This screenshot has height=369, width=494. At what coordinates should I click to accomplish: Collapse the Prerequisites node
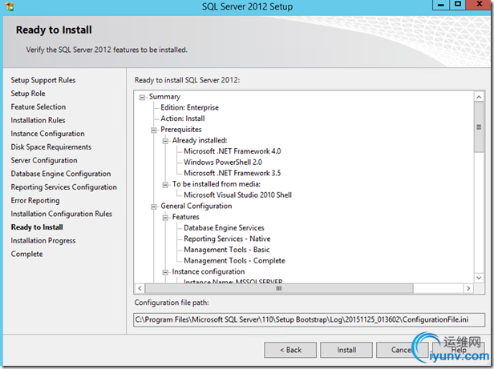coord(154,130)
